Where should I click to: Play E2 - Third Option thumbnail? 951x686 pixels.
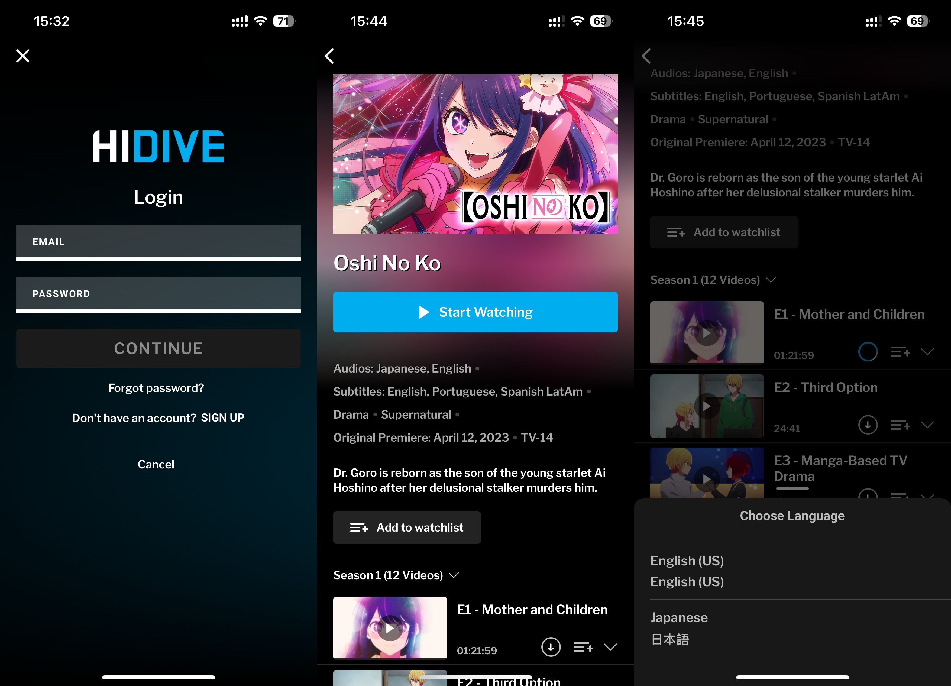coord(707,406)
